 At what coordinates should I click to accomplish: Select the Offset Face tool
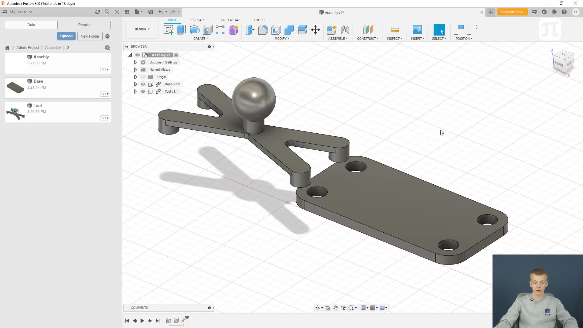click(x=302, y=30)
